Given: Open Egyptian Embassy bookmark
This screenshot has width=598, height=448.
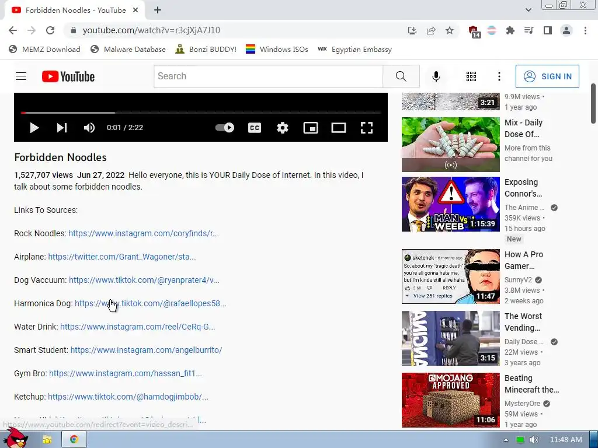Looking at the screenshot, I should click(x=354, y=49).
